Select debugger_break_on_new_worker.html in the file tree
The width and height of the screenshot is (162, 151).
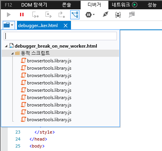point(56,46)
